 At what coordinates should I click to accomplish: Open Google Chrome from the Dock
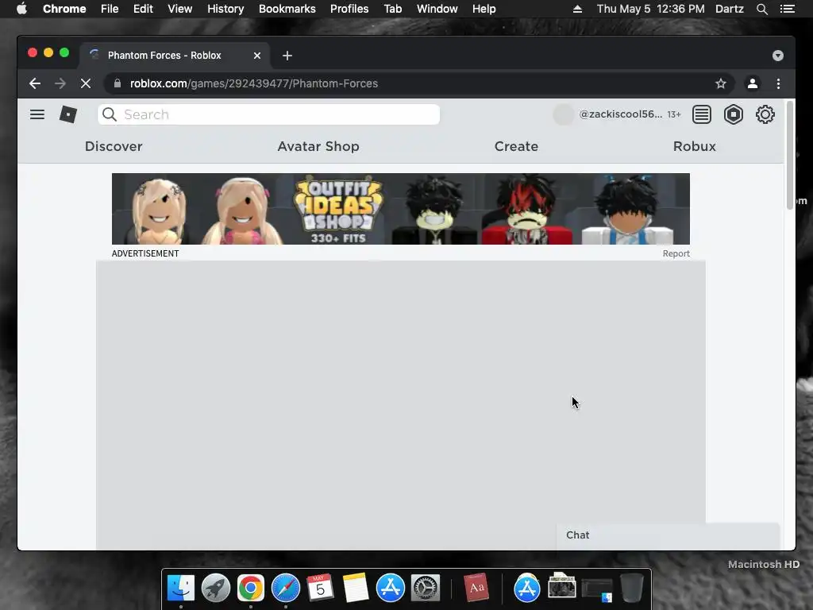[x=250, y=589]
